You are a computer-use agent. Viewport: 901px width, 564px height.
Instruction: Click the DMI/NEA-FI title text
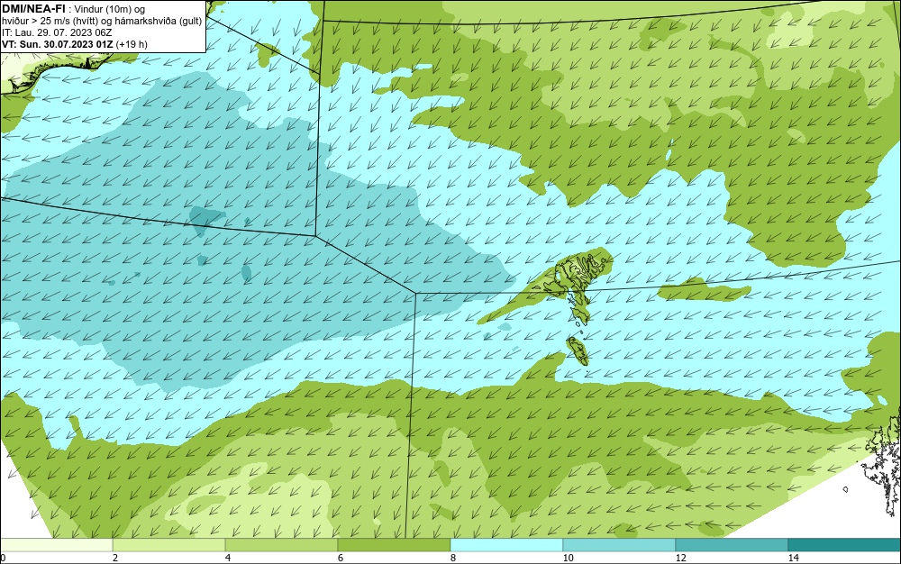click(33, 8)
